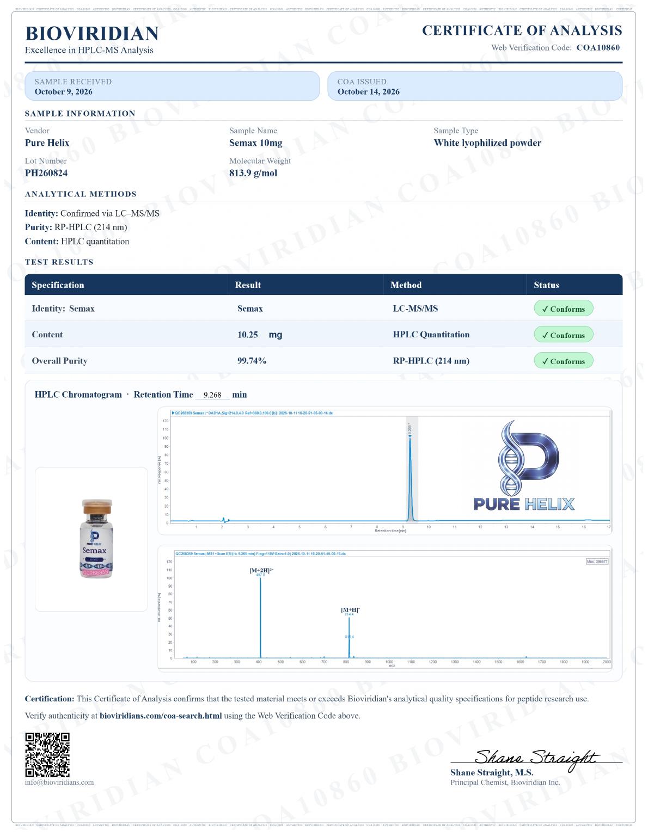Viewport: 648px width, 838px height.
Task: Select lot number PH260824
Action: tap(47, 174)
